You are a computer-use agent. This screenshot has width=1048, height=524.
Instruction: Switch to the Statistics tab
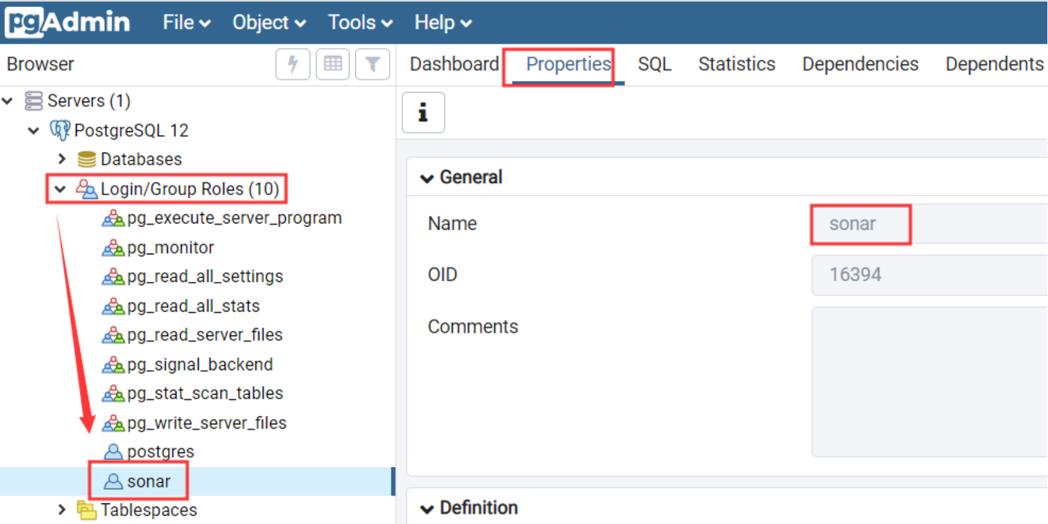coord(737,64)
